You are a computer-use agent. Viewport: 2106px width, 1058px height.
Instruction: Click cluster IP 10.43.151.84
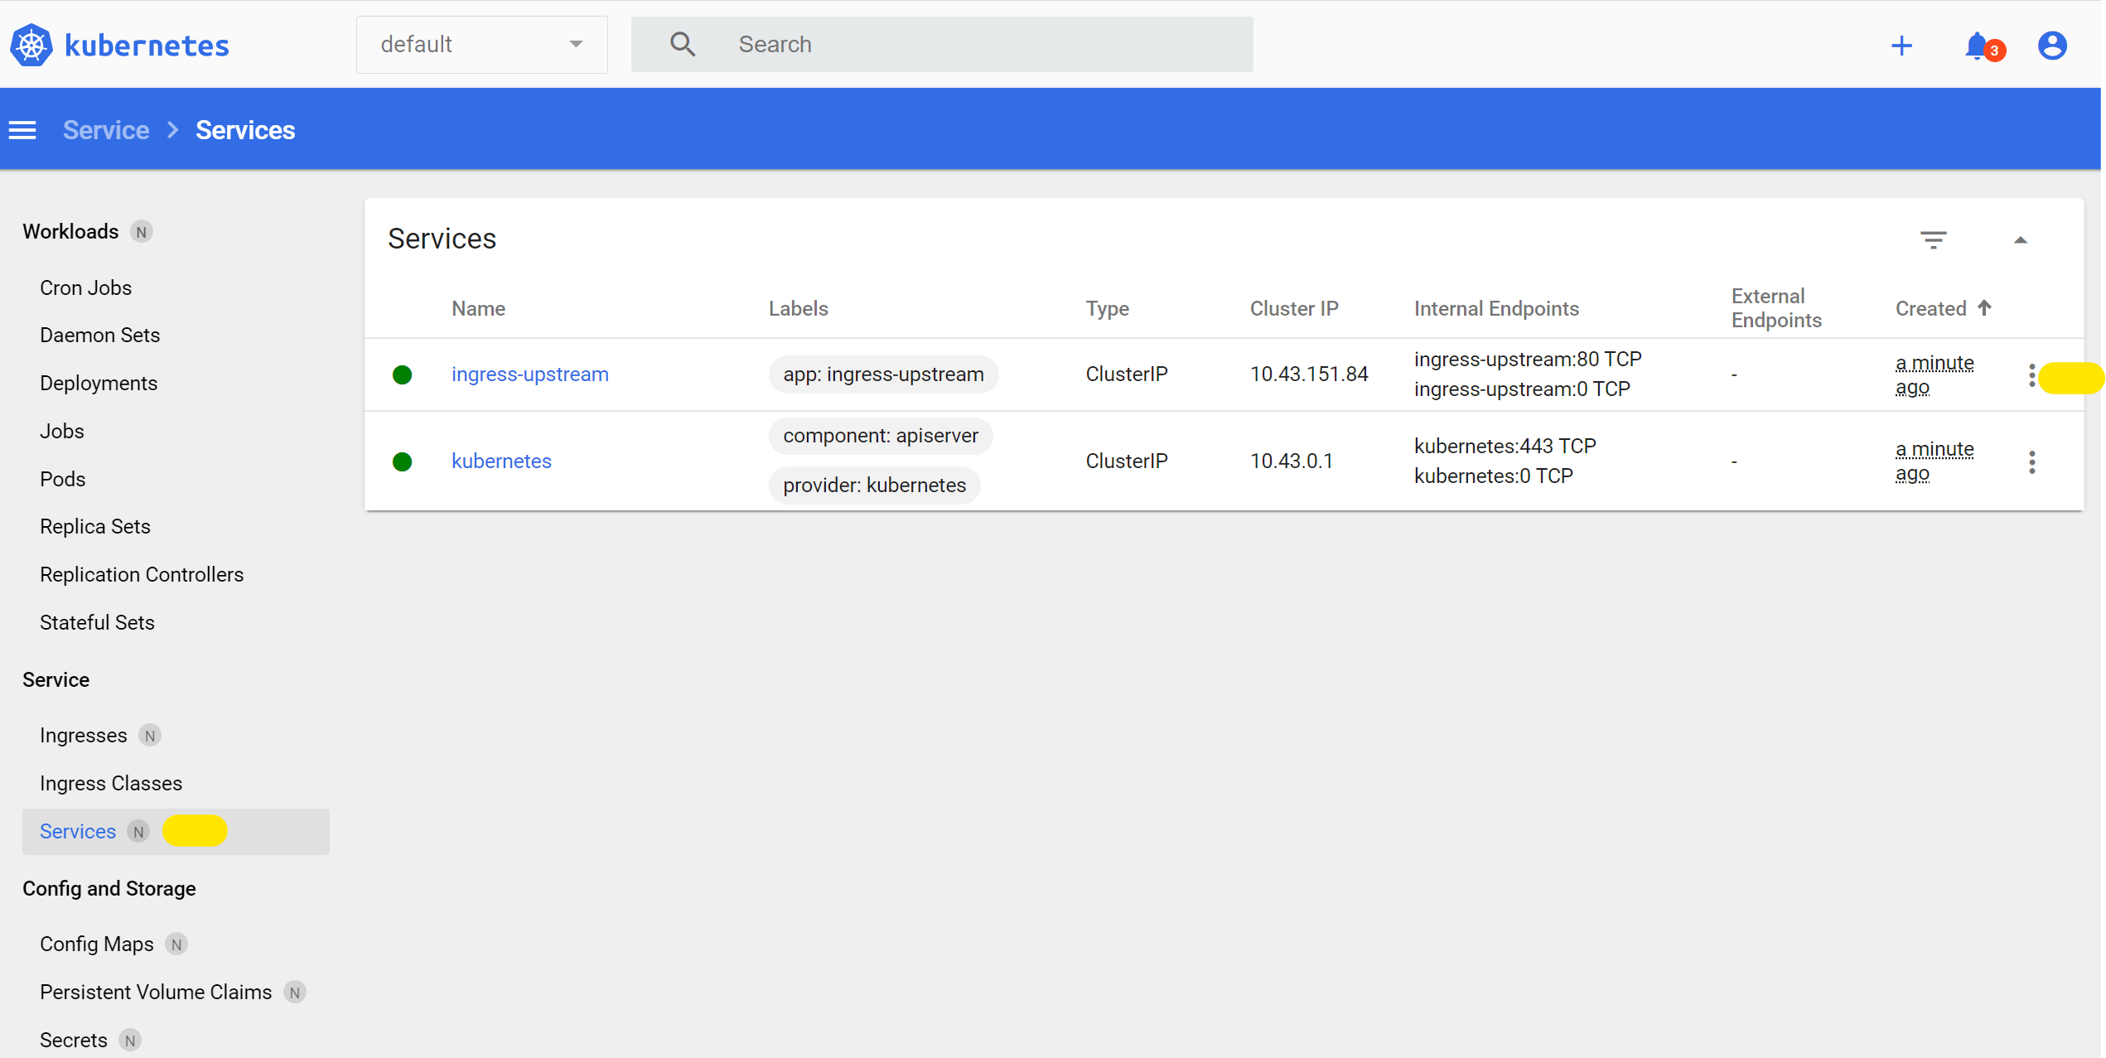[x=1309, y=374]
